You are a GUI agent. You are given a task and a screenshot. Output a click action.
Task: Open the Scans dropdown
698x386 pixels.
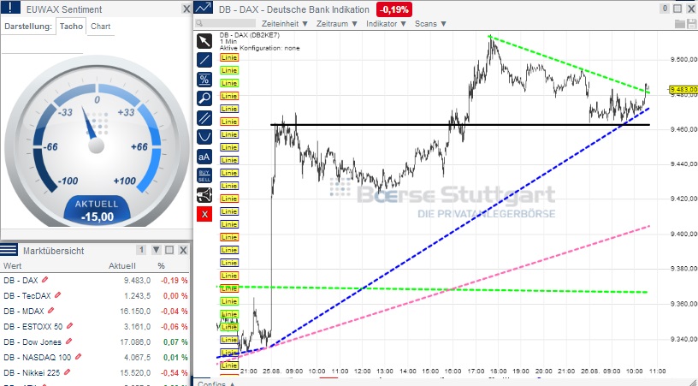tap(430, 24)
